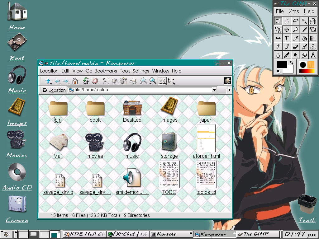Select the Measure compass tool in GIMP
Screen dimensions: 319x239
pyautogui.click(x=313, y=55)
